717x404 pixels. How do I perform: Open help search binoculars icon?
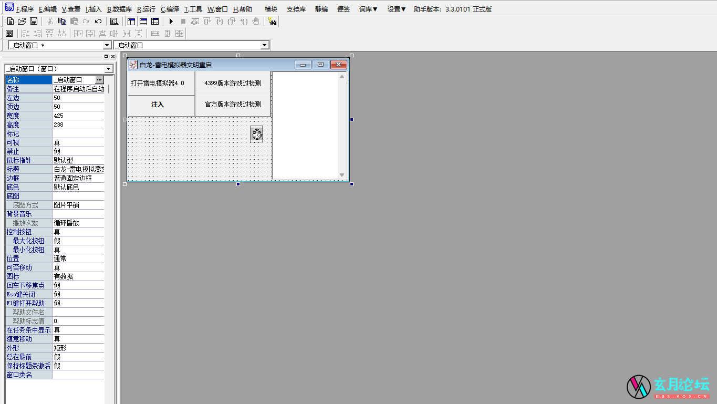coord(272,22)
